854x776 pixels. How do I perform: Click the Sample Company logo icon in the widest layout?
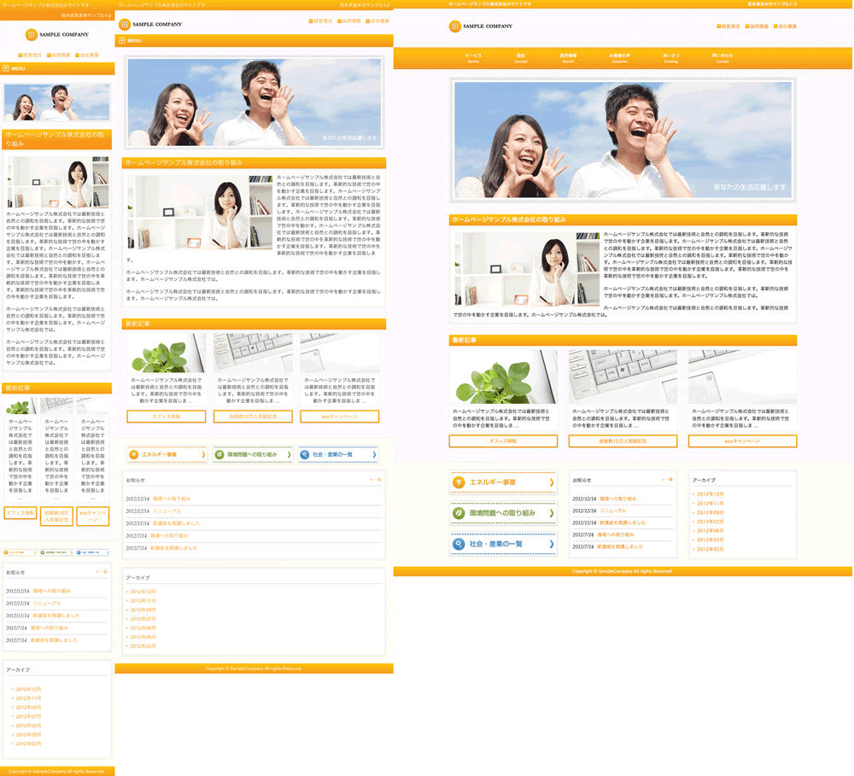[x=455, y=26]
